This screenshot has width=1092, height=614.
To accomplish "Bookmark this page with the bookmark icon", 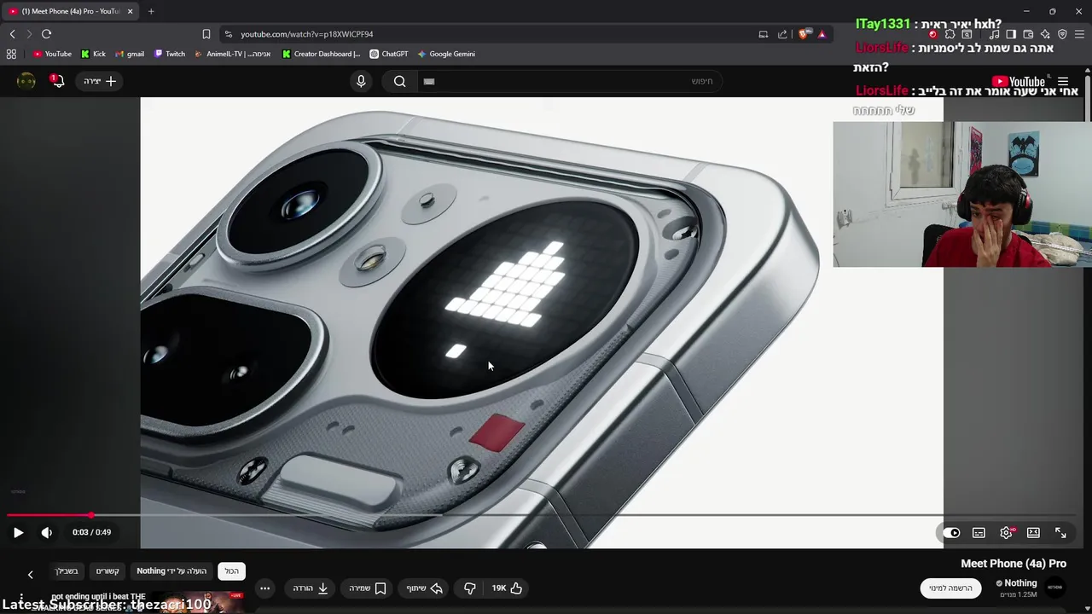I will (x=206, y=34).
